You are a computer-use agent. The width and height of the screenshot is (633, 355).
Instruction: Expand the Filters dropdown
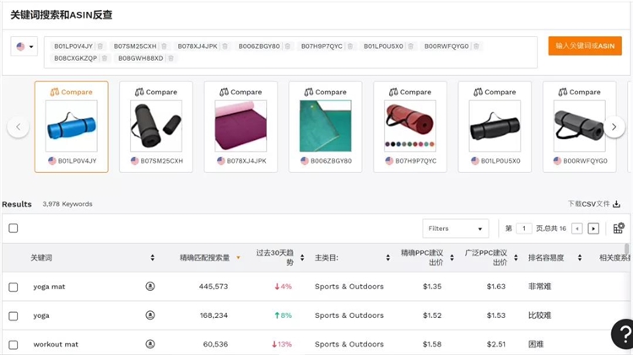click(455, 229)
